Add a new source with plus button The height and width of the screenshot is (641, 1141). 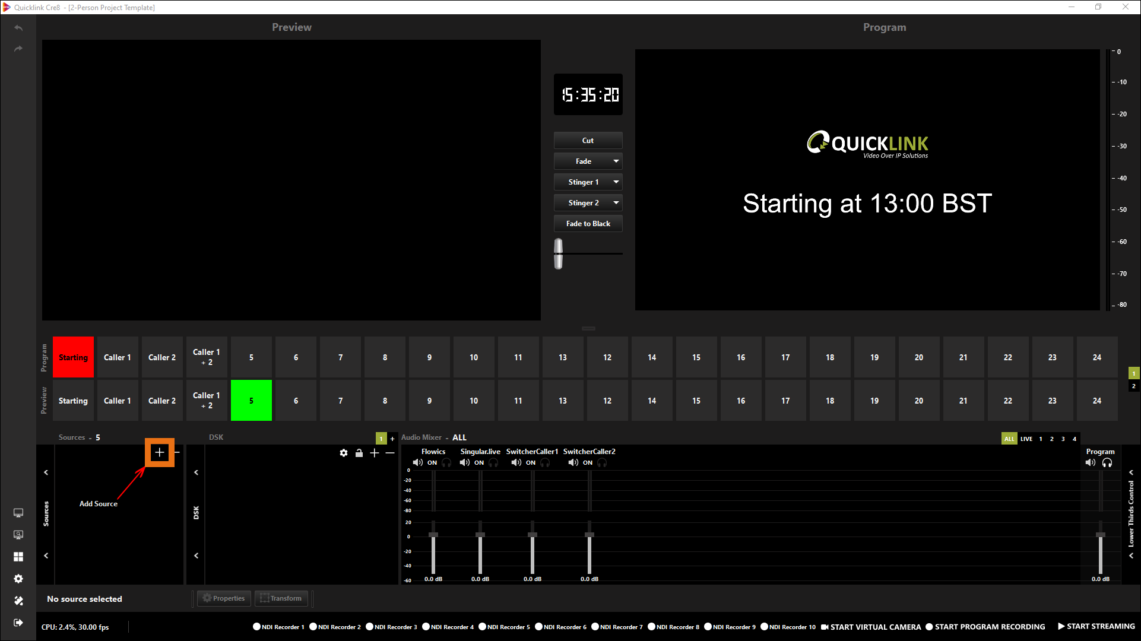tap(159, 453)
